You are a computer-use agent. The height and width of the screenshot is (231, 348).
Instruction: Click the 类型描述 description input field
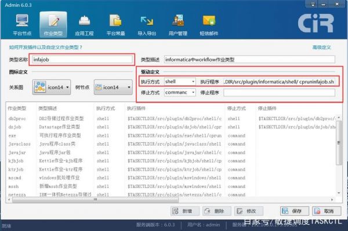tap(249, 60)
